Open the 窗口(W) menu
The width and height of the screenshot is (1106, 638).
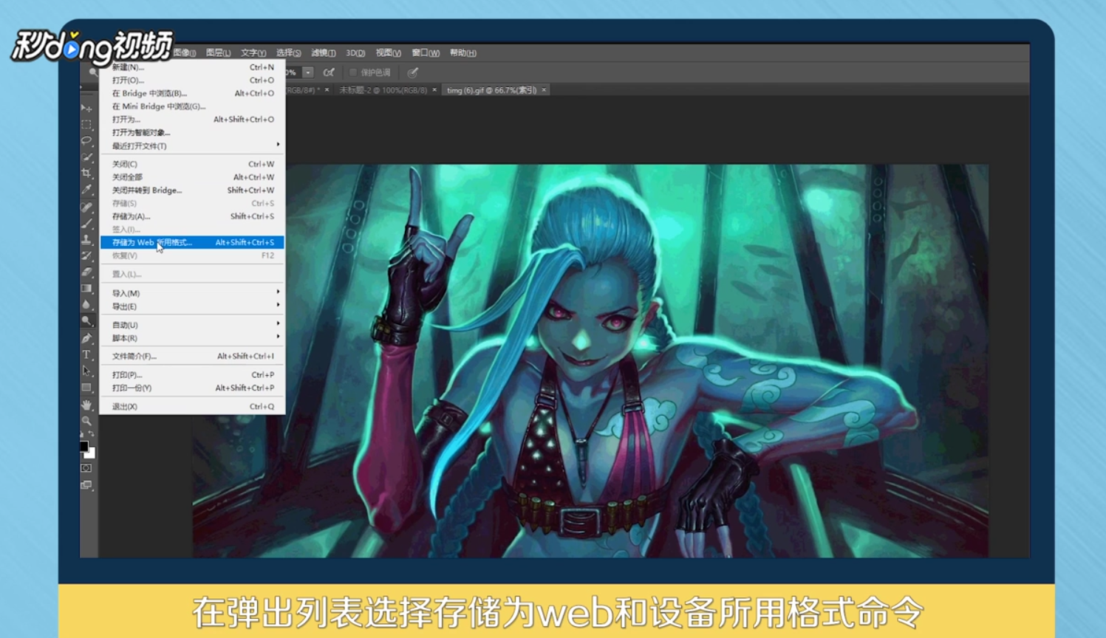pyautogui.click(x=426, y=52)
